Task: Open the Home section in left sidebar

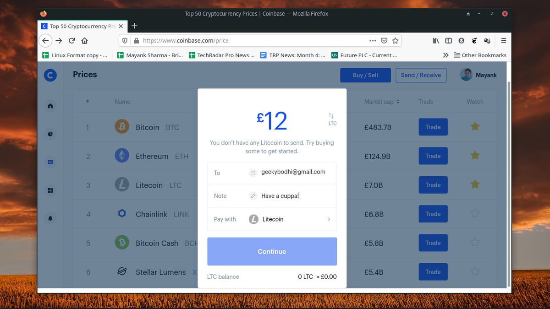Action: click(50, 106)
